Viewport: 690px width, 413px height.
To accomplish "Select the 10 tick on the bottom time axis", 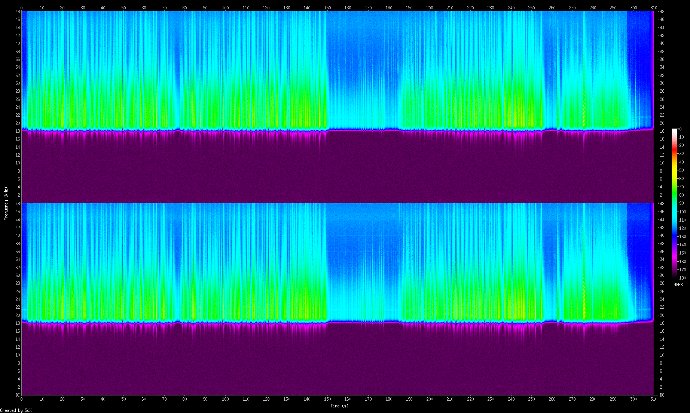I will 42,399.
